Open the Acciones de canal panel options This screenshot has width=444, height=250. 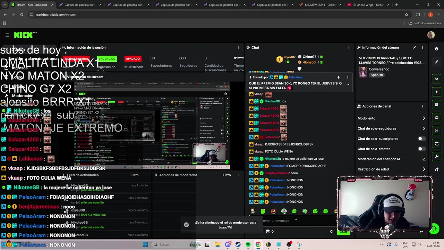(x=422, y=106)
